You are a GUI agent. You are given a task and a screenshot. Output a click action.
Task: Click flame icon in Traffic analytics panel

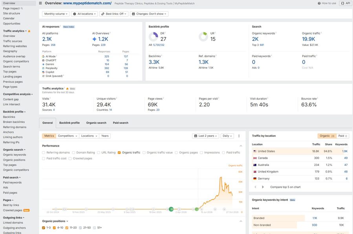(67, 89)
